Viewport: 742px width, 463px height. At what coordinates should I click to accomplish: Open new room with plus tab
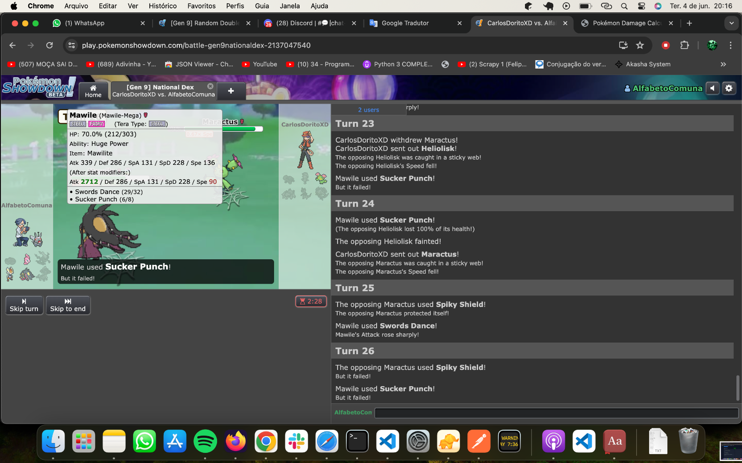(231, 91)
